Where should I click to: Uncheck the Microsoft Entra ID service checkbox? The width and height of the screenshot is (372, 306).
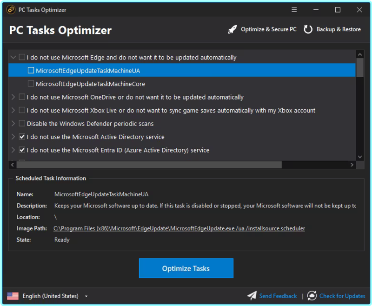pyautogui.click(x=22, y=150)
